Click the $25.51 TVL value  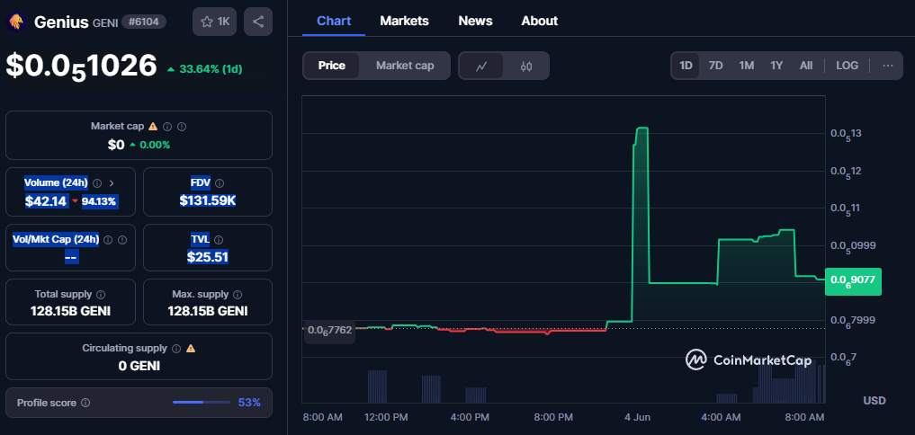pos(208,256)
